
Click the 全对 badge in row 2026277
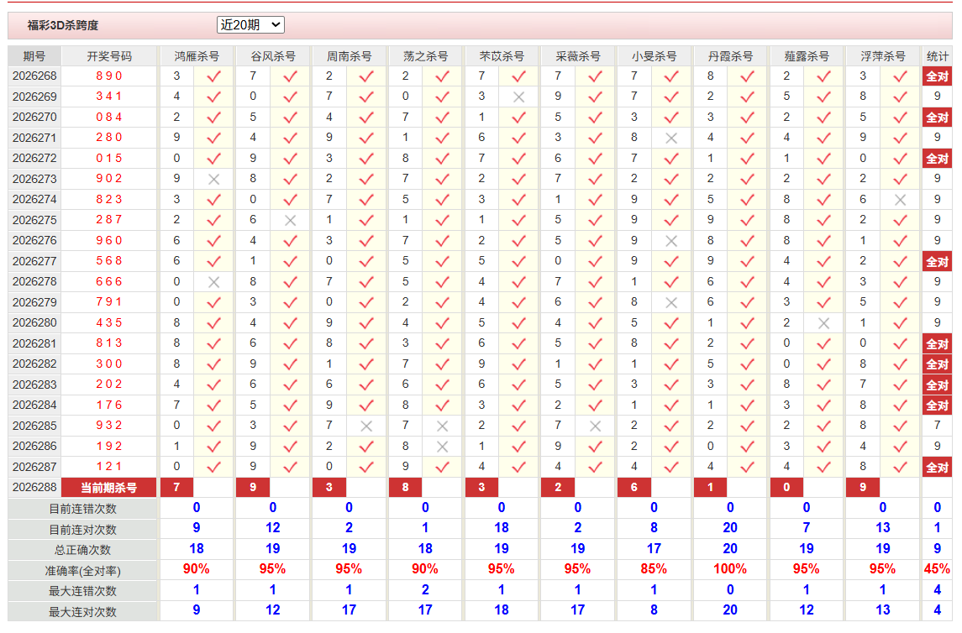tap(937, 261)
